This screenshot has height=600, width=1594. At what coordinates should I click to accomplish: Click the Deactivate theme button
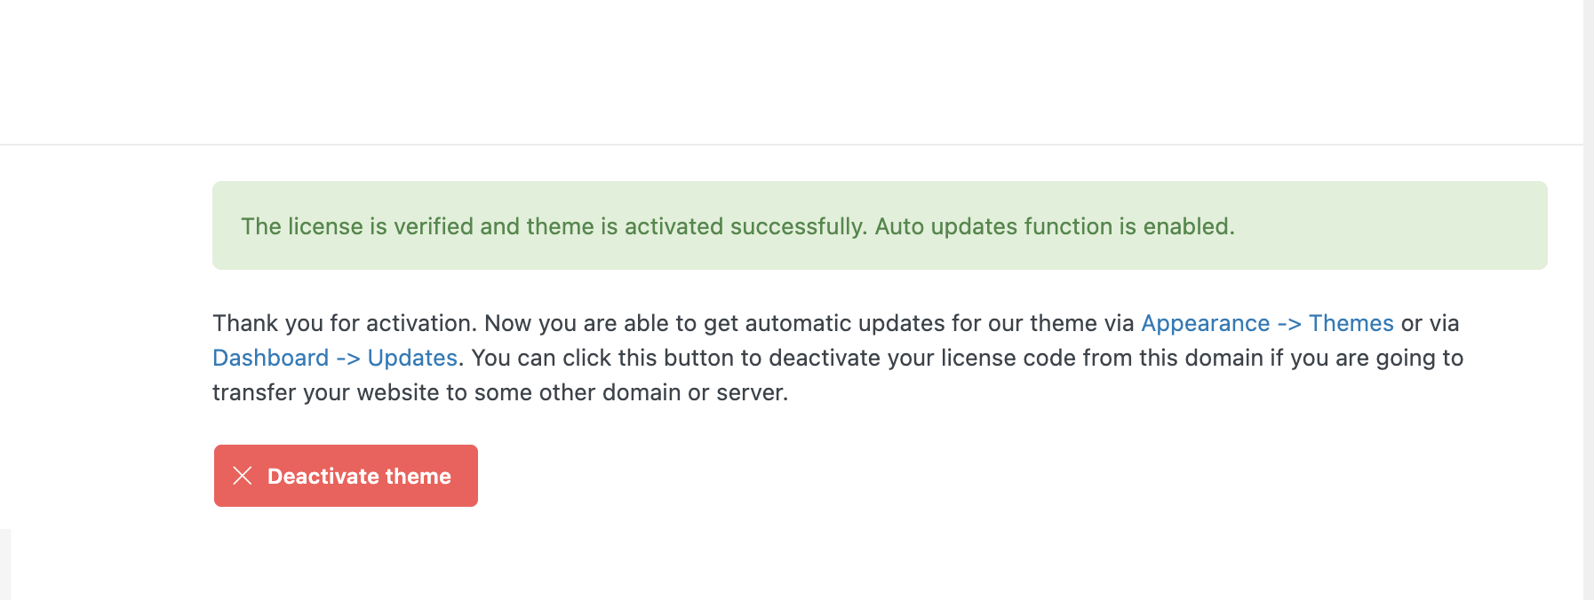point(346,476)
